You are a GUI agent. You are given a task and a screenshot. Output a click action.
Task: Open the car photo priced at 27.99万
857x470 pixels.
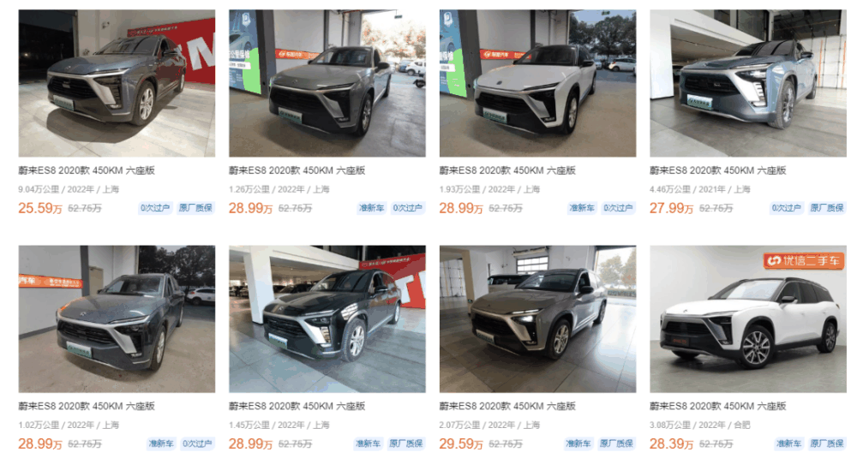pyautogui.click(x=747, y=84)
